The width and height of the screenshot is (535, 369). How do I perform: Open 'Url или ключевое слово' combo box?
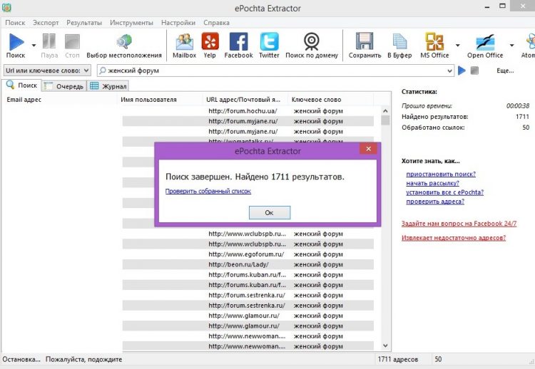tap(47, 71)
